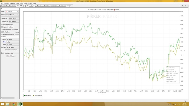
Task: Open the Database menu
Action: click(13, 3)
